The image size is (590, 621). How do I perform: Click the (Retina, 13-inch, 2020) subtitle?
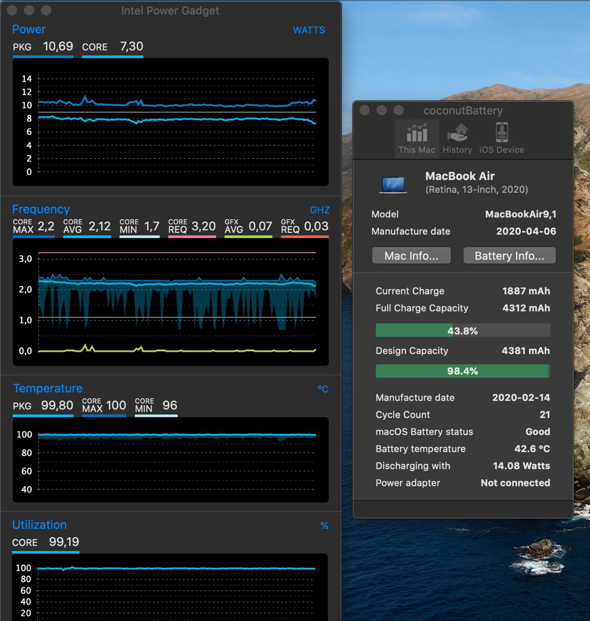(477, 190)
